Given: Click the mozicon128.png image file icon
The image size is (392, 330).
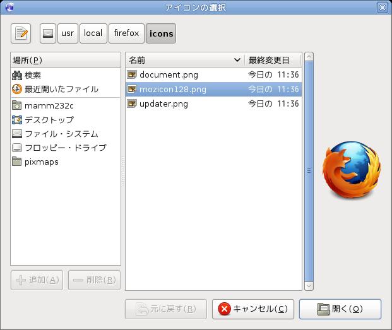Looking at the screenshot, I should (132, 89).
